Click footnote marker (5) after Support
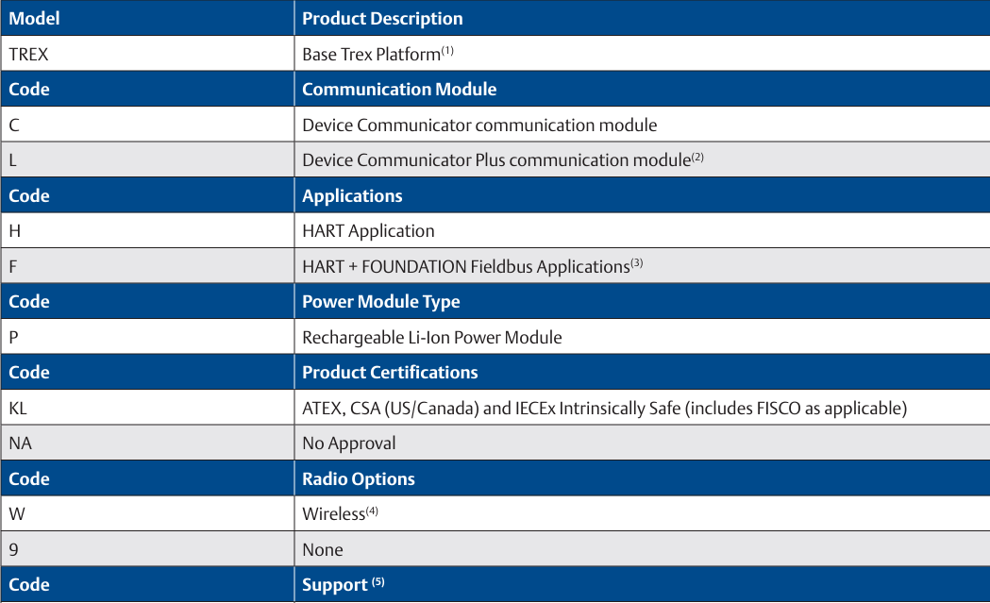 pyautogui.click(x=378, y=581)
